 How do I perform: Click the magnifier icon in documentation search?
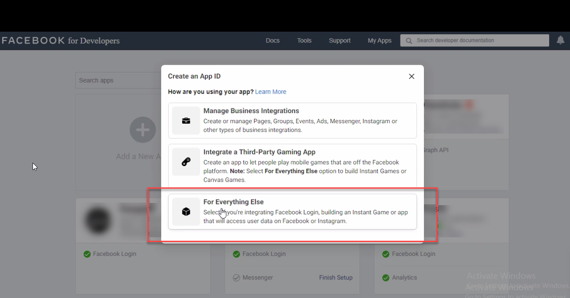[409, 41]
